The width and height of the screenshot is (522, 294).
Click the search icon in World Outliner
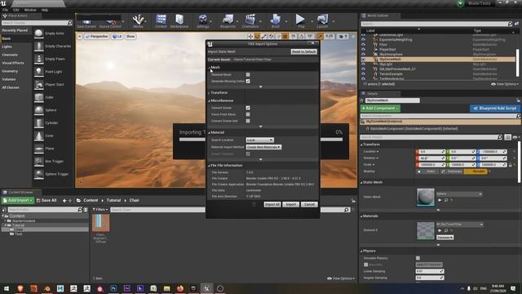pos(510,24)
